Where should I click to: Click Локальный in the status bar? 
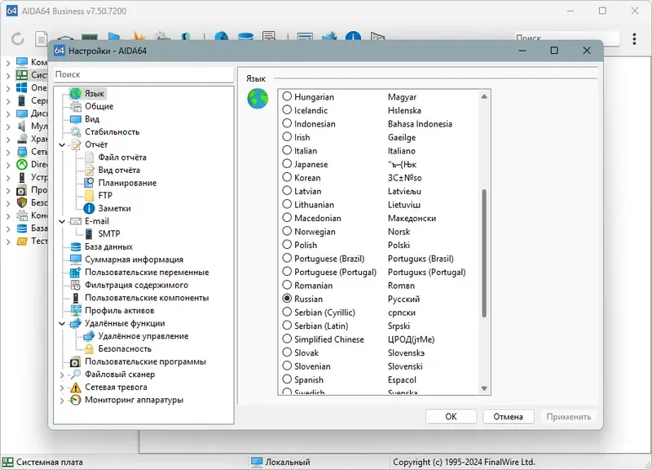(x=288, y=462)
